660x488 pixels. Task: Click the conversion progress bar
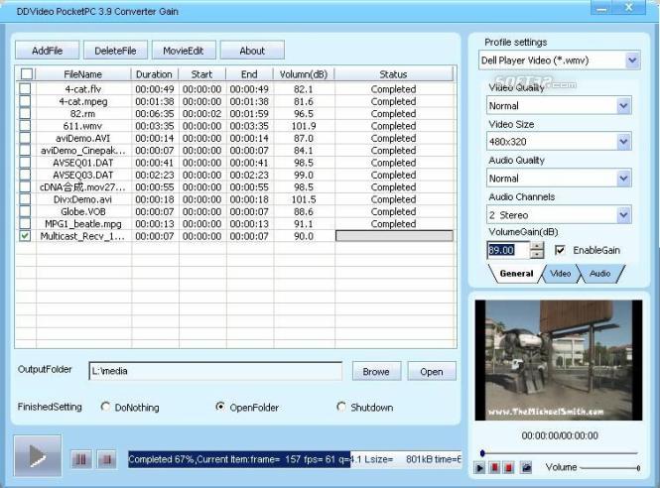[295, 459]
